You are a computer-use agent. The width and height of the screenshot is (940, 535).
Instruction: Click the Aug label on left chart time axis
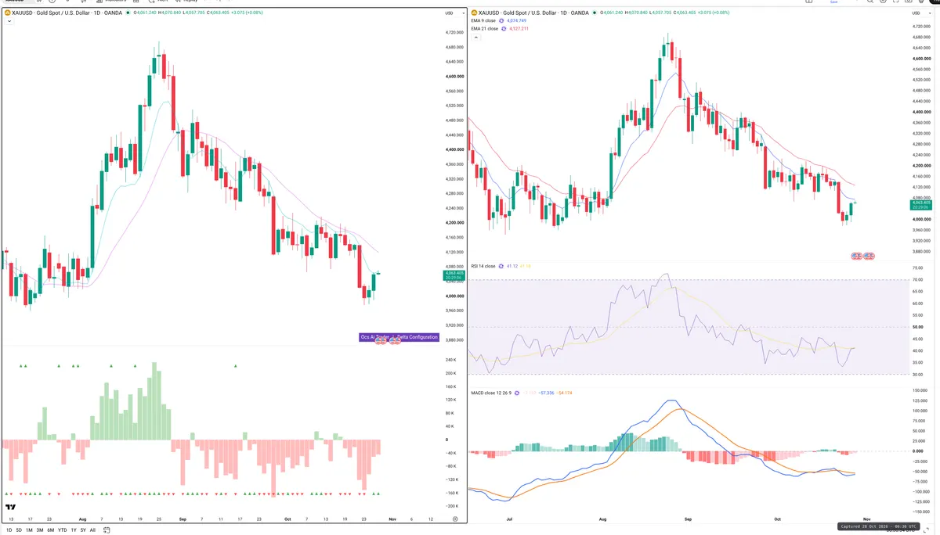[83, 519]
